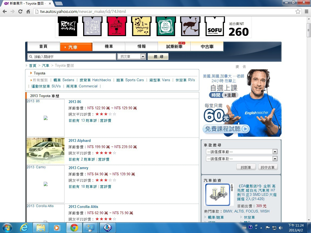Filter by 掀背車 Hatchbacks category
This screenshot has height=233, width=311.
[x=95, y=80]
